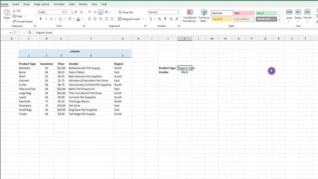Image resolution: width=318 pixels, height=179 pixels.
Task: Select the column K header
Action: click(x=184, y=39)
